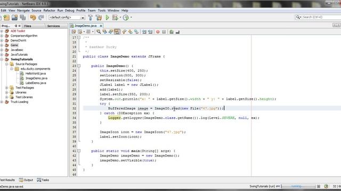341x191 pixels.
Task: Cancel the running process stop button
Action: (x=319, y=186)
